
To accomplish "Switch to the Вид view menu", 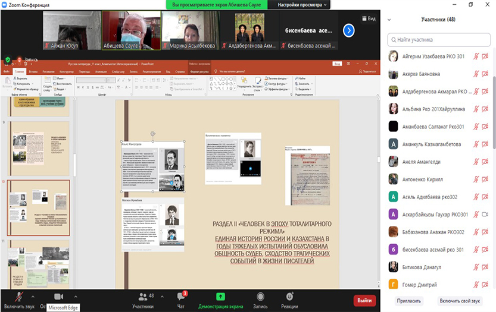I will [369, 18].
